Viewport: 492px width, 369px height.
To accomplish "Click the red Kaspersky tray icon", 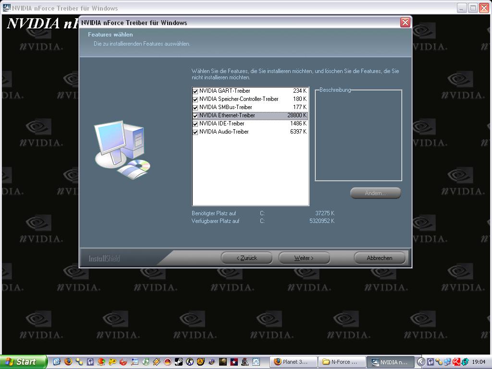I will click(456, 362).
